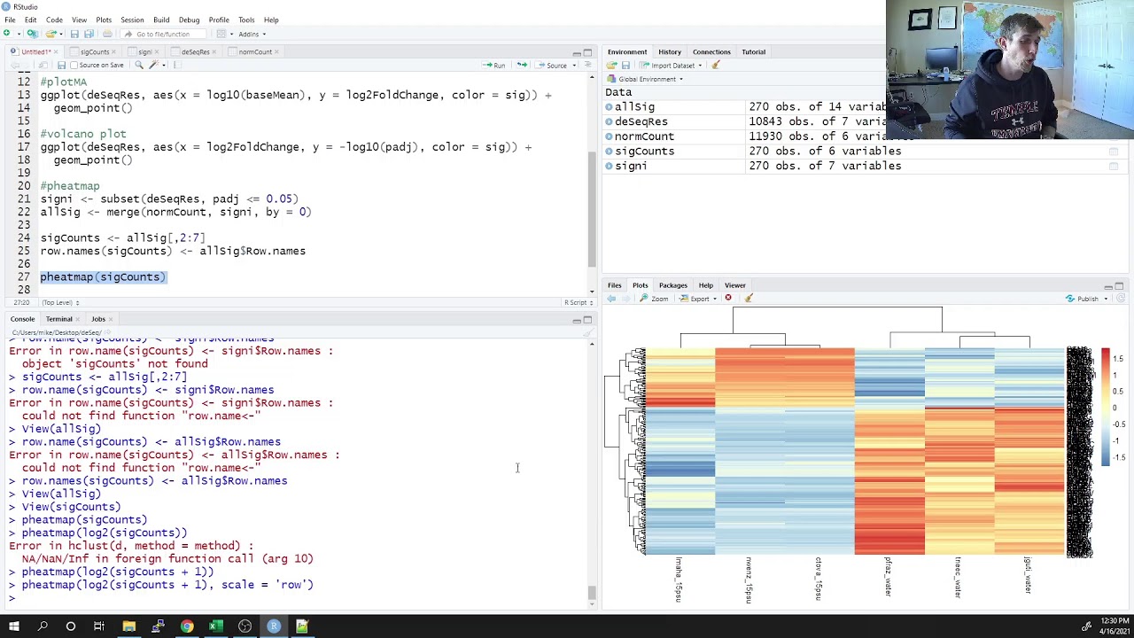Image resolution: width=1134 pixels, height=638 pixels.
Task: Open the Code menu
Action: click(54, 19)
